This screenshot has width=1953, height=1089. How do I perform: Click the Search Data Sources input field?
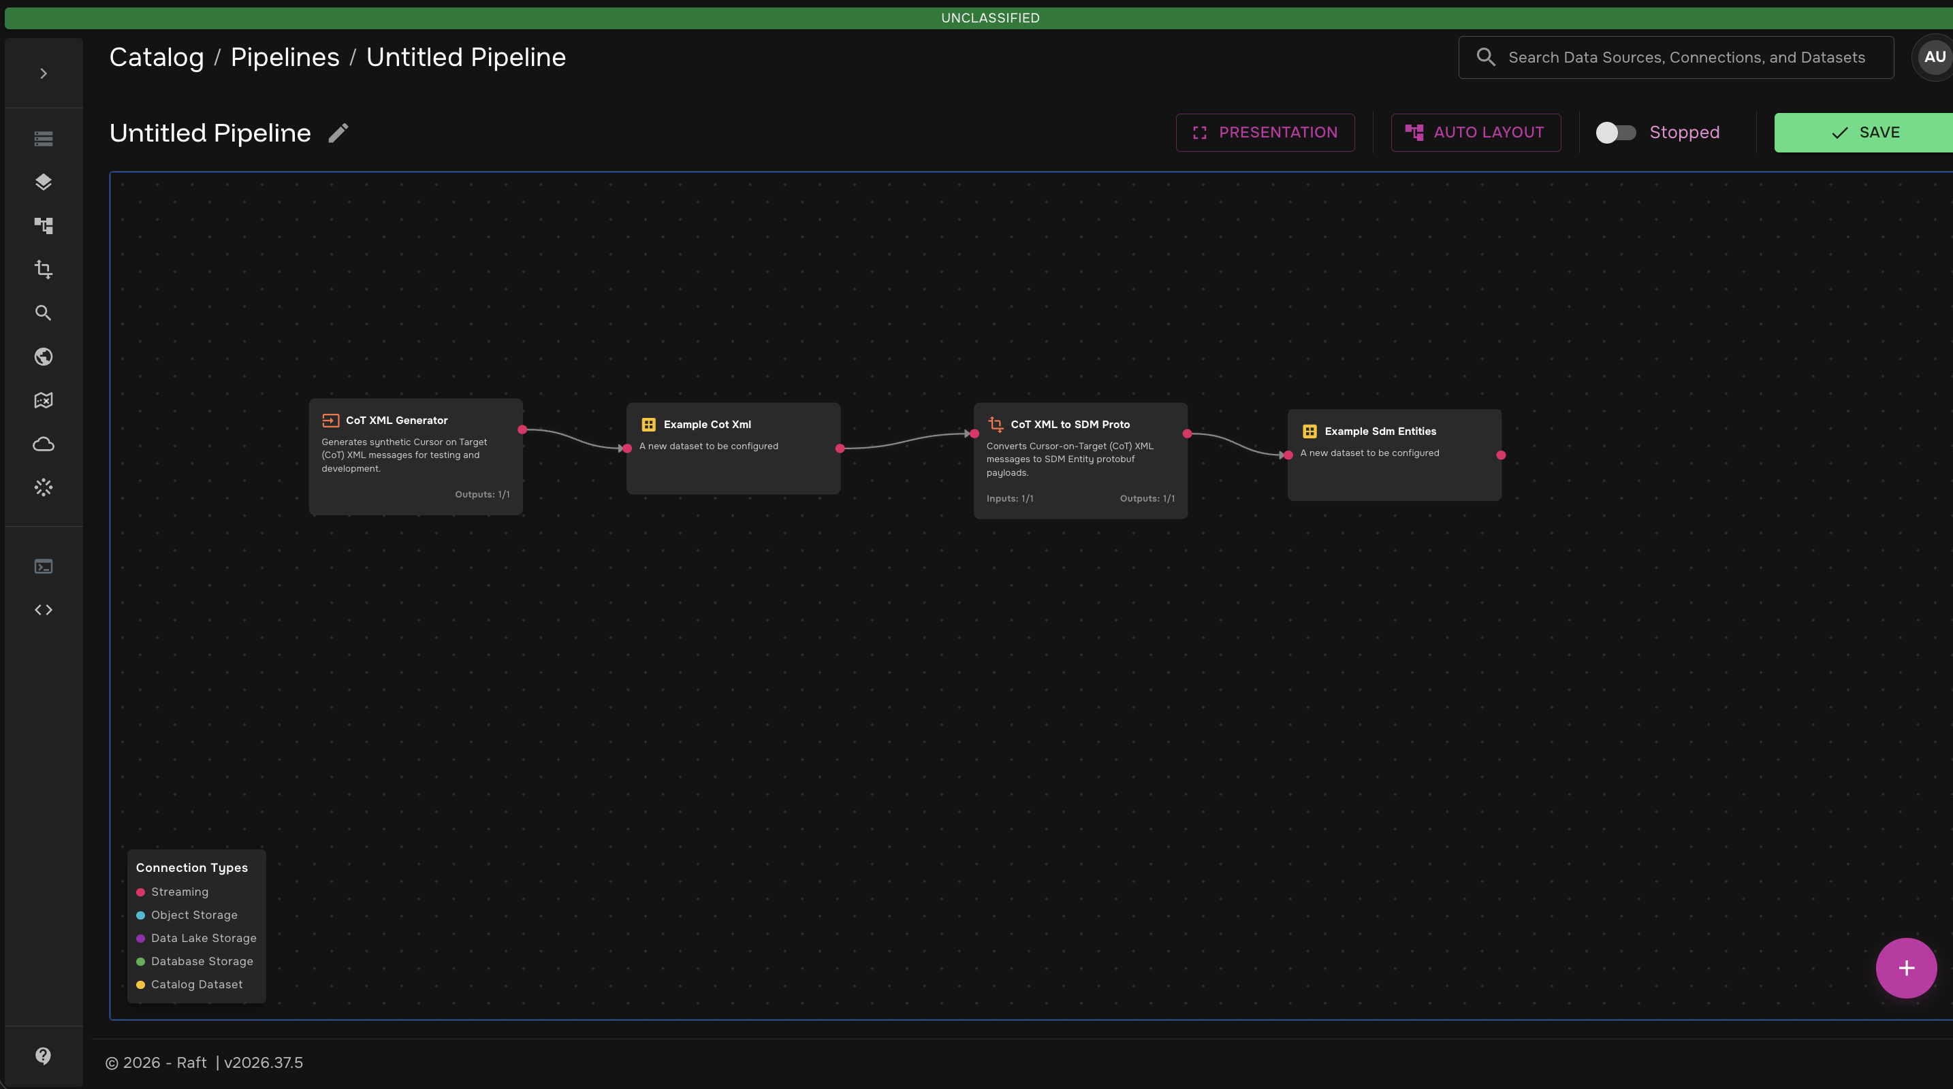pyautogui.click(x=1676, y=58)
